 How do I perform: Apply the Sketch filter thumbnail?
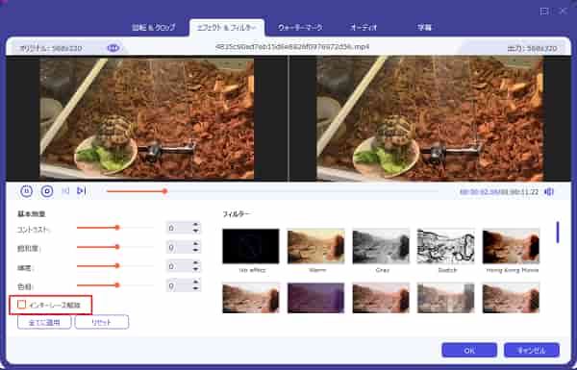click(x=445, y=246)
